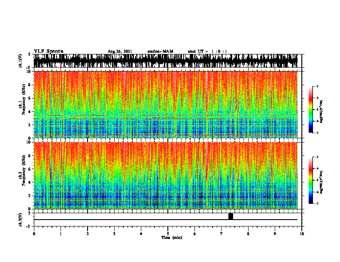Click the ch.1 color bar "-3" label

[316, 86]
